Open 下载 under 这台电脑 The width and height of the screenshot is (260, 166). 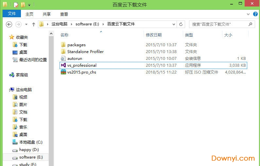(x=23, y=120)
